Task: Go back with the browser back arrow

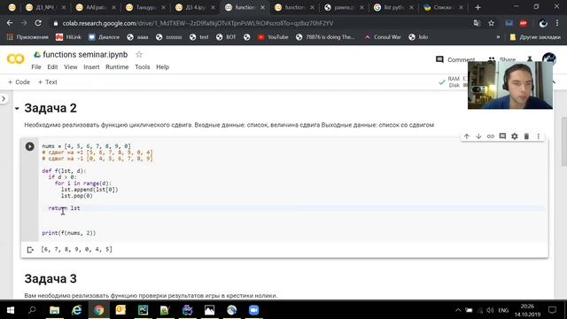Action: pyautogui.click(x=10, y=23)
